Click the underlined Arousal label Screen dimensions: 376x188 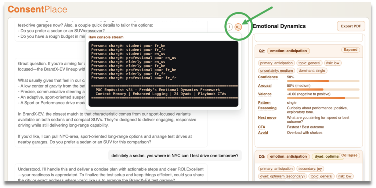pyautogui.click(x=265, y=86)
